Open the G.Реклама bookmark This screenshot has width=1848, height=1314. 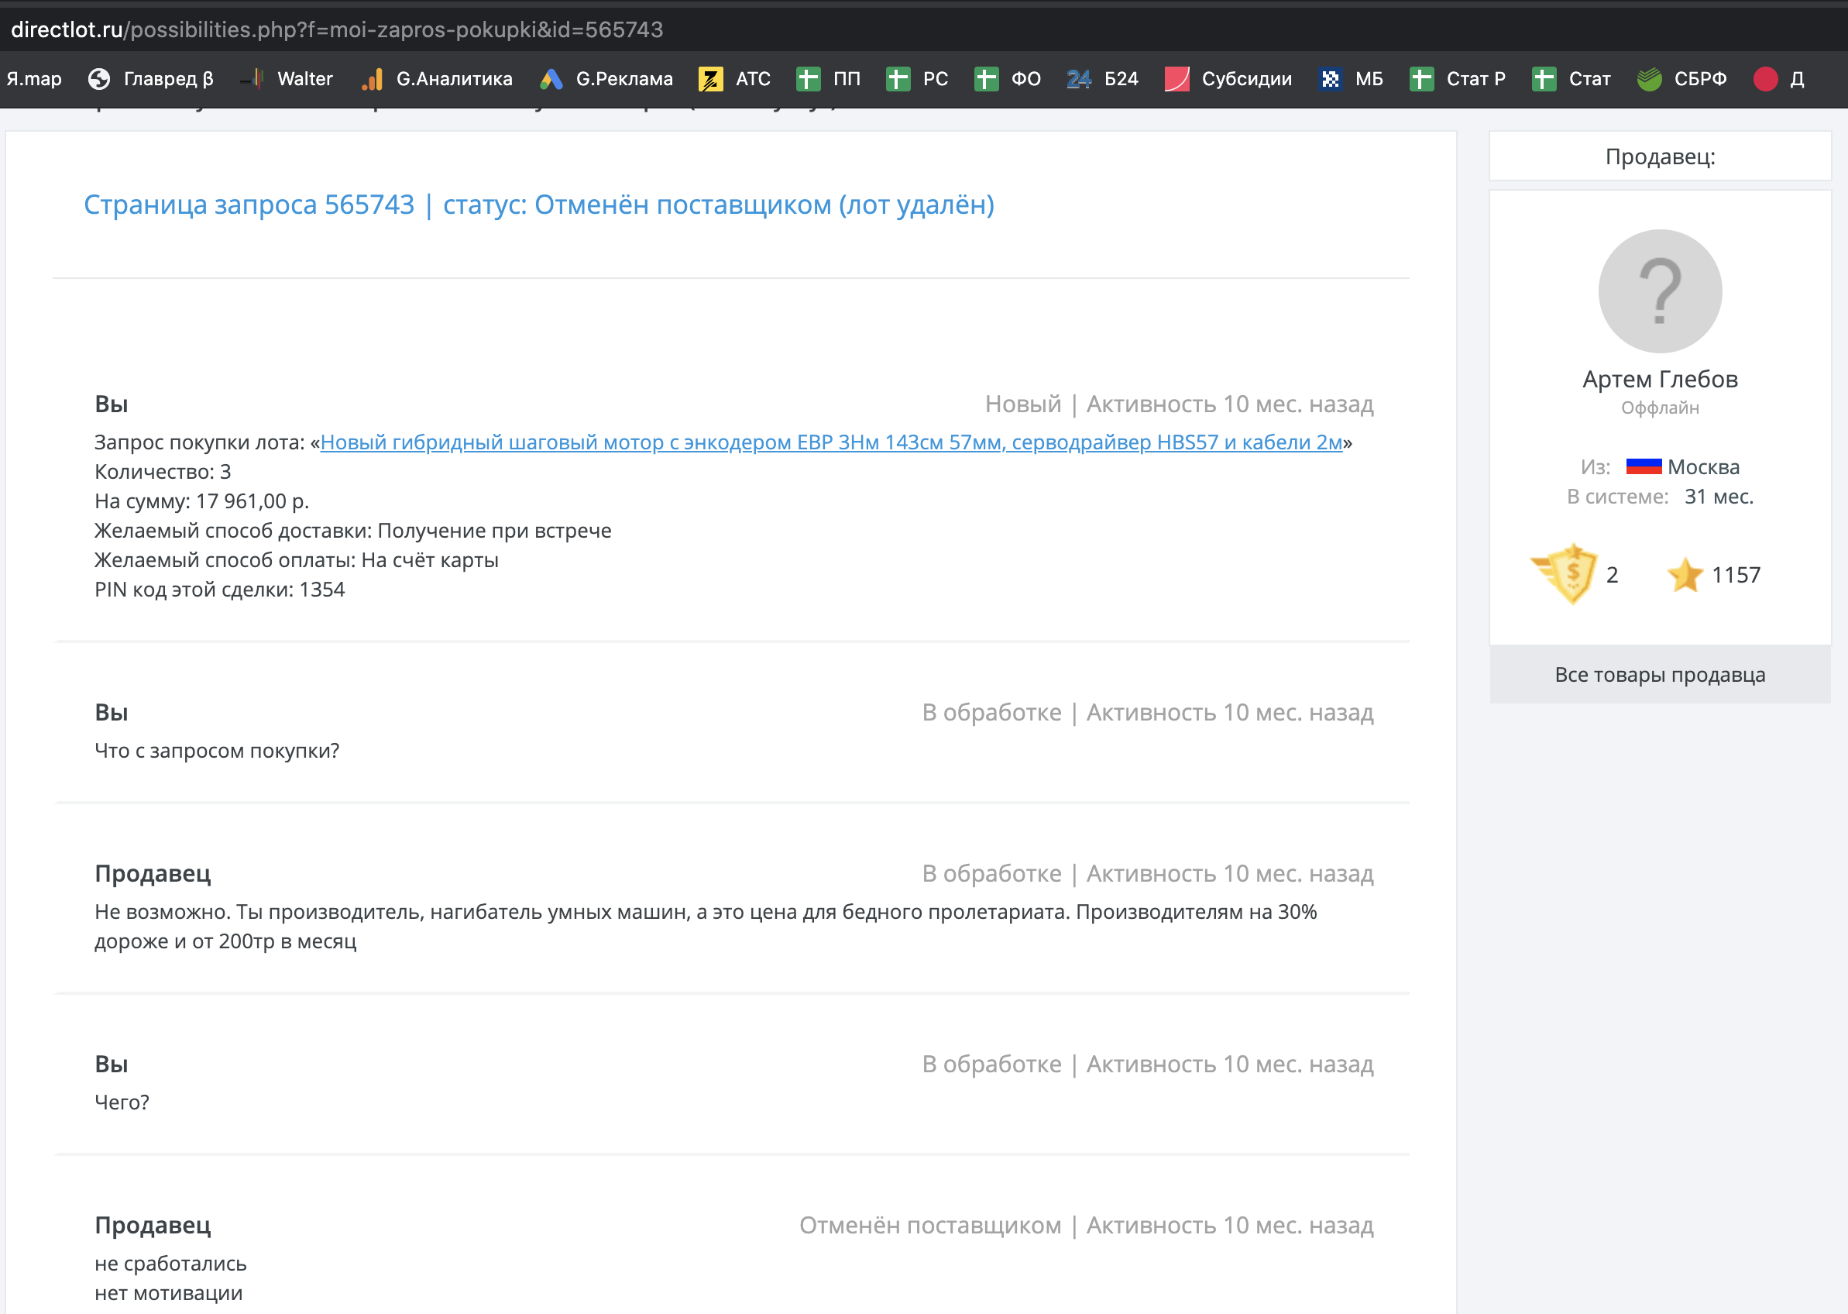pos(623,78)
